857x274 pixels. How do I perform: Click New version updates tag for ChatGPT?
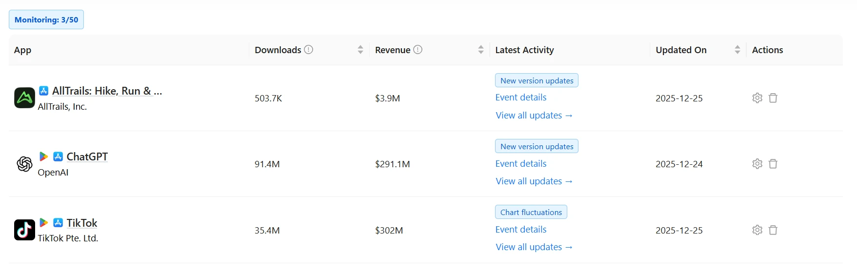tap(537, 146)
